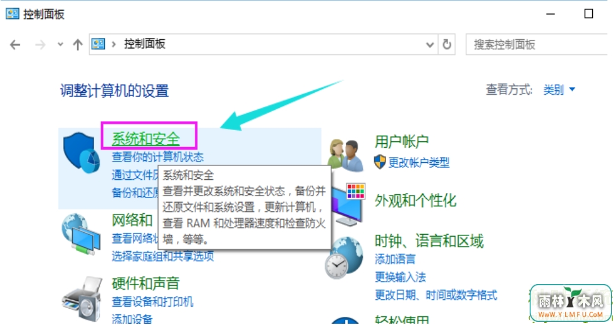This screenshot has width=615, height=325.
Task: Click 更改帐户类型 link
Action: tap(419, 162)
